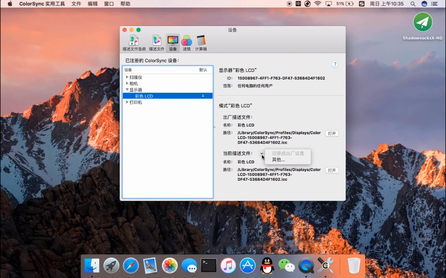The image size is (446, 278).
Task: Click the 设备 column header
Action: click(158, 70)
